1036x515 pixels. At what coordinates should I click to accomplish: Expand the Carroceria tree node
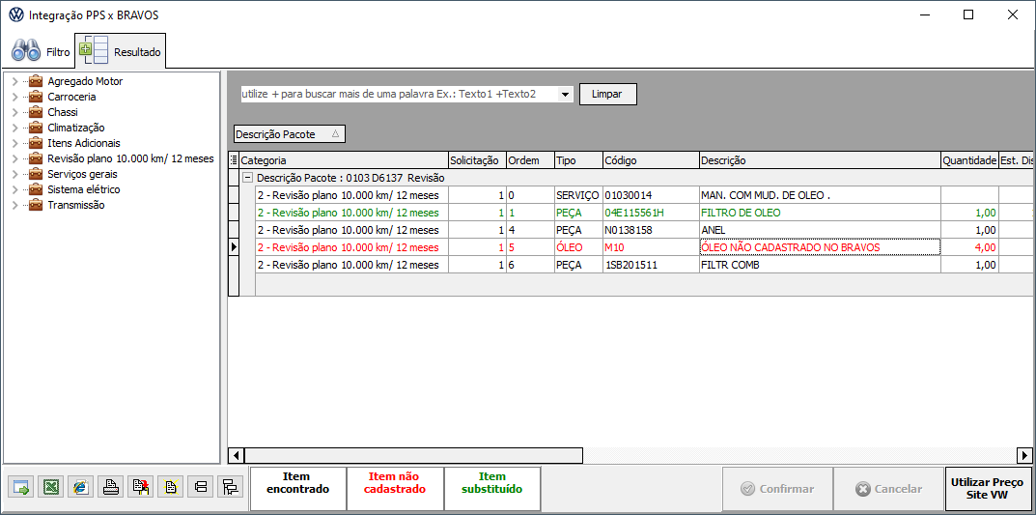point(15,97)
